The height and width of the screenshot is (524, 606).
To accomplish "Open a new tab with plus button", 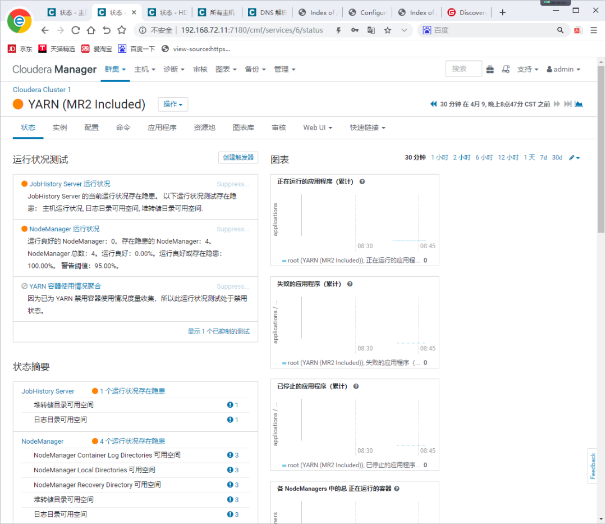I will coord(502,12).
